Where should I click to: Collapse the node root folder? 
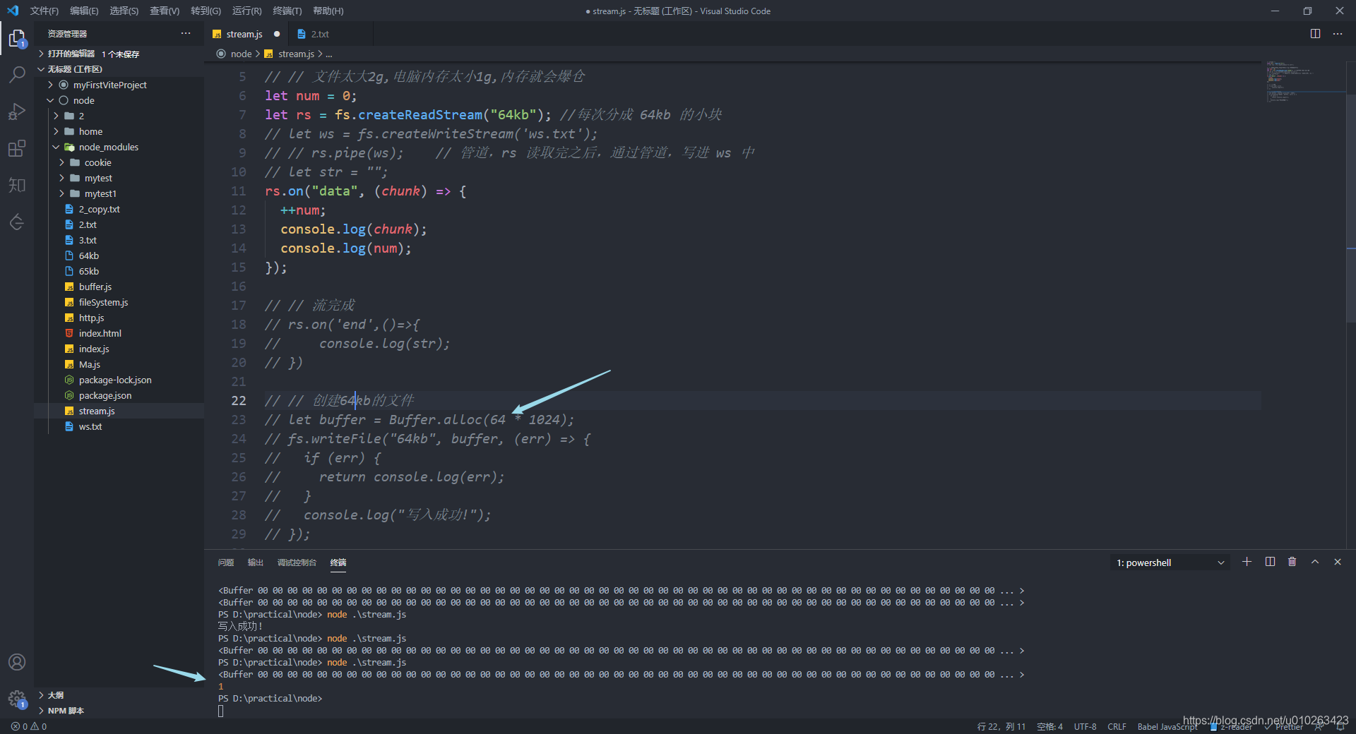click(50, 100)
